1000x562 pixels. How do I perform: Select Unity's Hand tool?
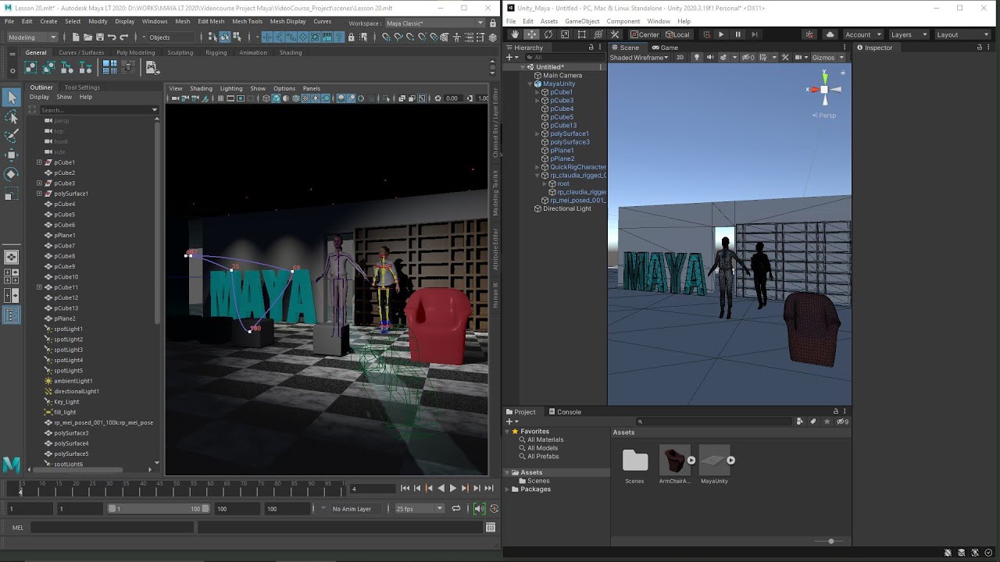[x=515, y=34]
